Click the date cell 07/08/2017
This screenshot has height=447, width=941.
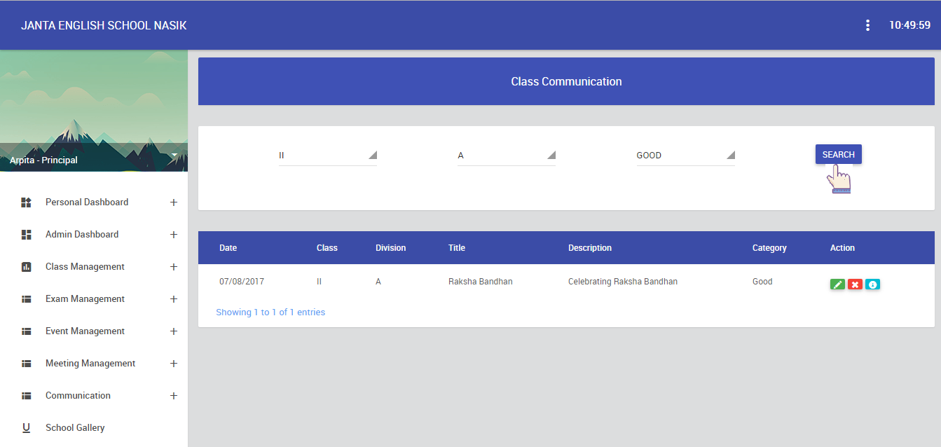242,282
